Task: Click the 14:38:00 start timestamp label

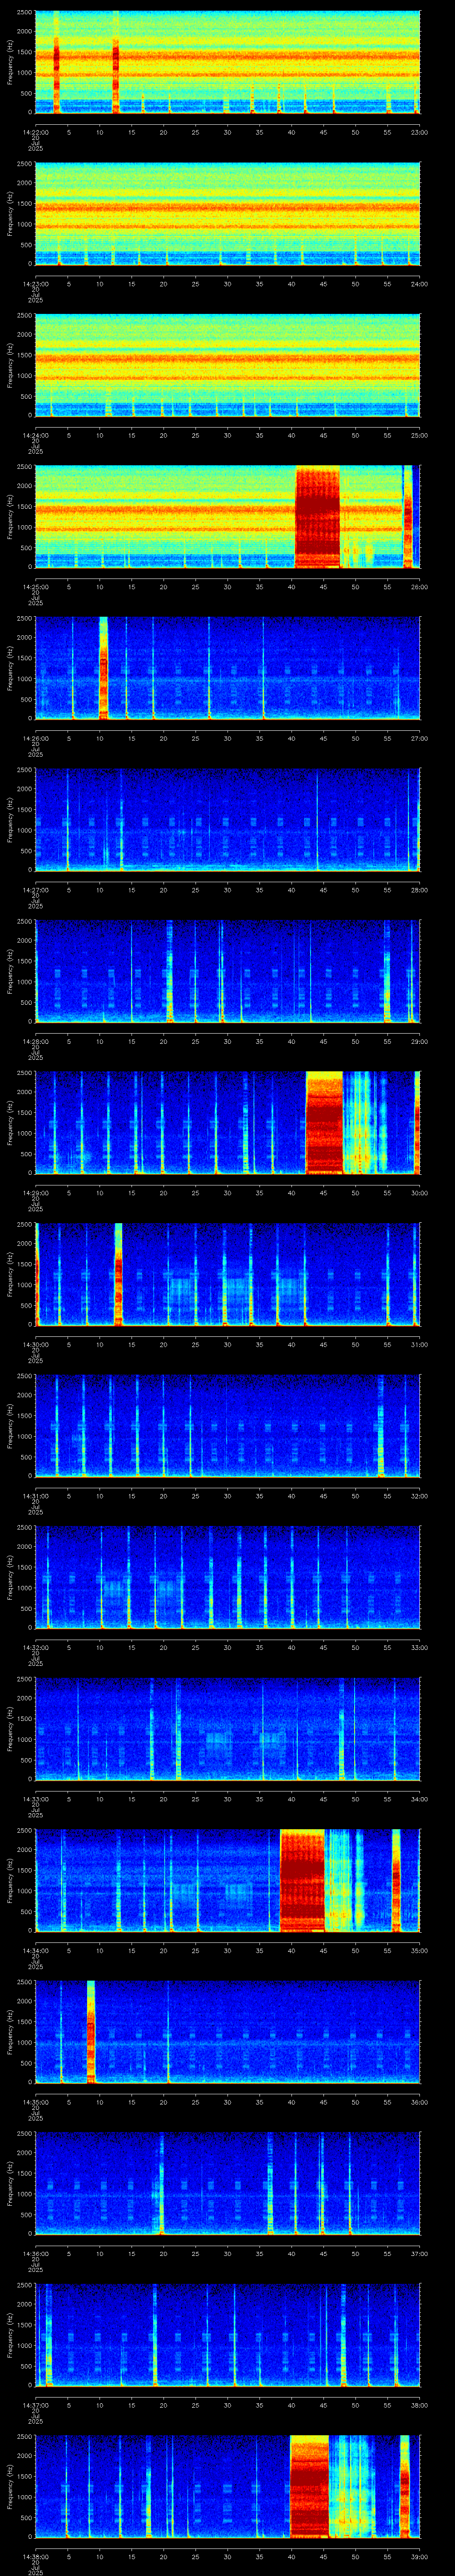Action: click(35, 2557)
